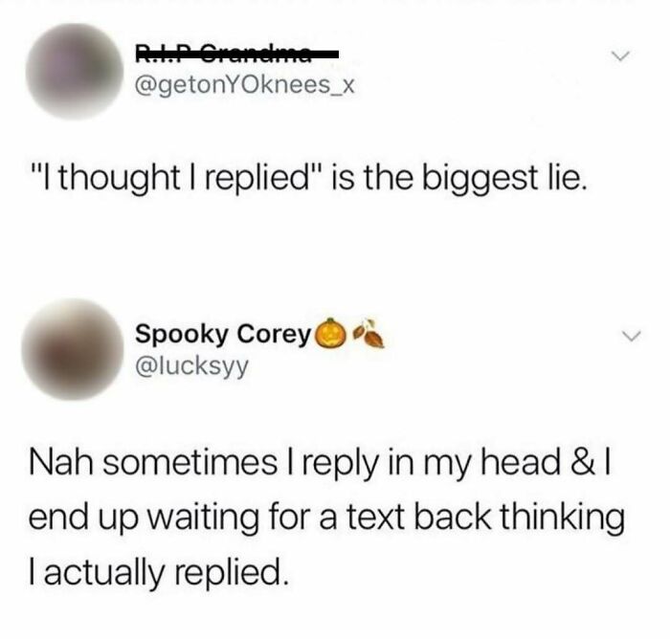Click the final line "I actually replied."
The image size is (670, 639).
pos(156,572)
